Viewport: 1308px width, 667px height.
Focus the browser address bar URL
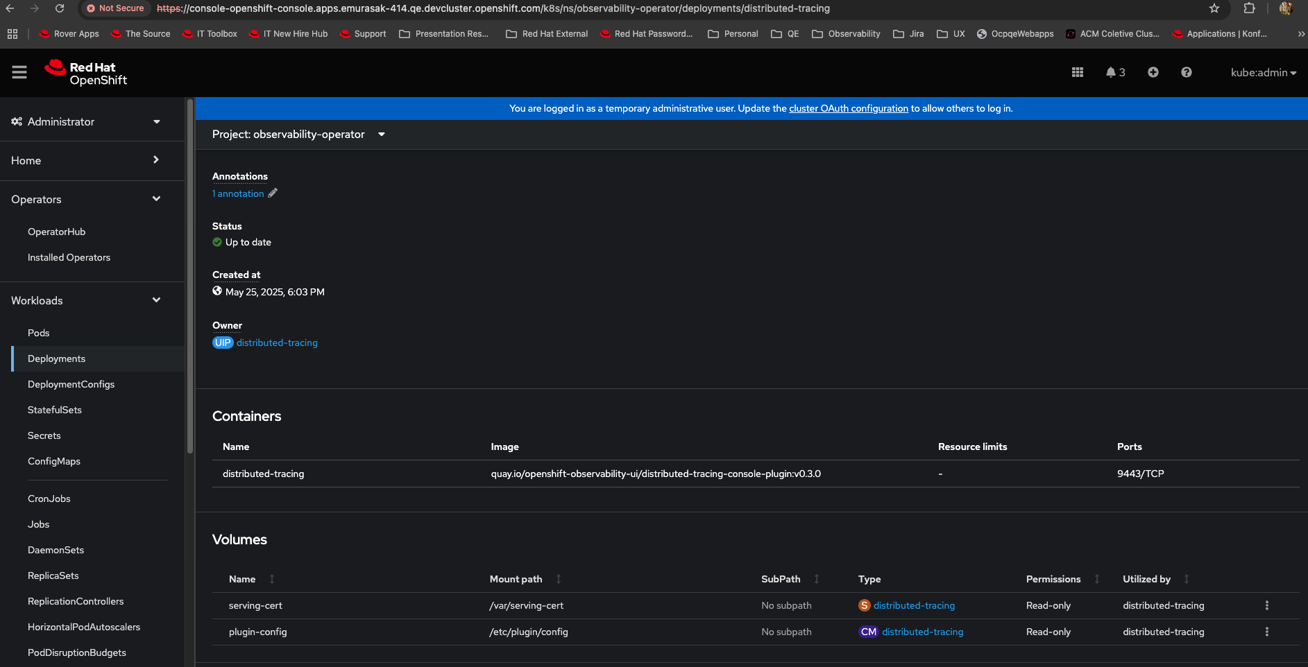493,8
